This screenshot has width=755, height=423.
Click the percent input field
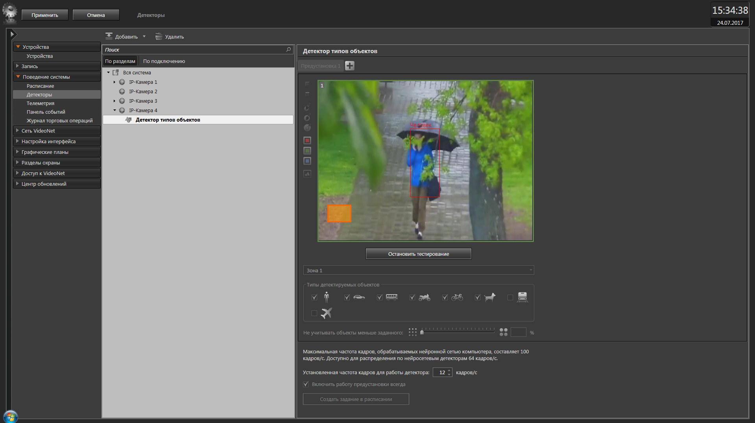click(518, 332)
